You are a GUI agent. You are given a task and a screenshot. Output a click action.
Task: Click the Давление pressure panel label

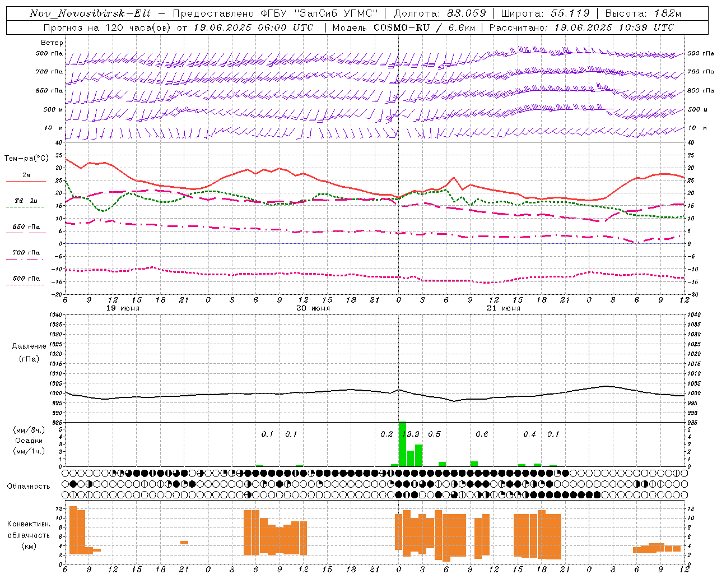29,346
